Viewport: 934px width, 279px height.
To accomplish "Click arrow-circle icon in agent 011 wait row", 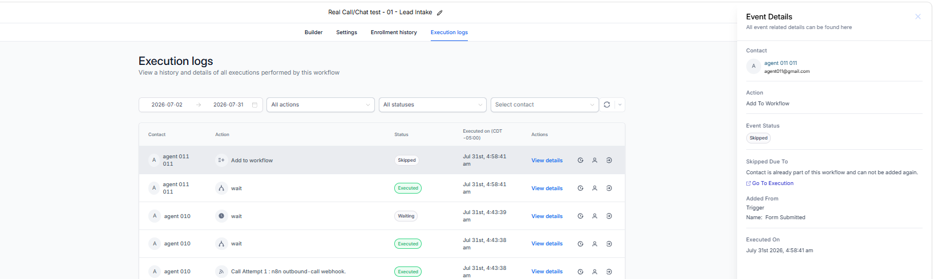I will click(609, 188).
